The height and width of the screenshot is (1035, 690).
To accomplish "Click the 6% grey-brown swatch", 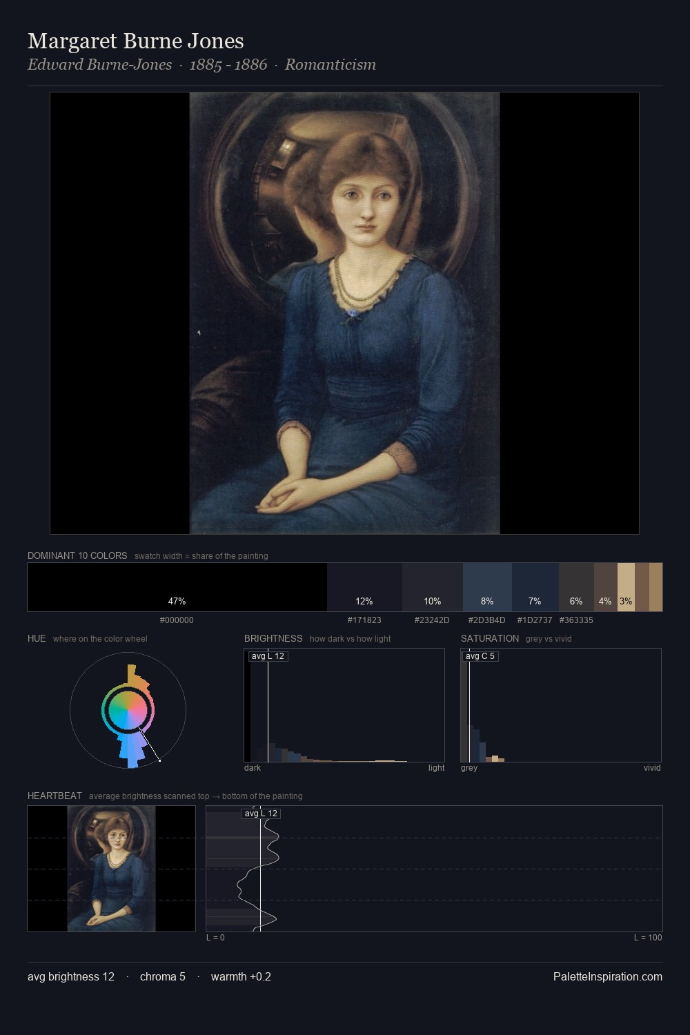I will [576, 587].
